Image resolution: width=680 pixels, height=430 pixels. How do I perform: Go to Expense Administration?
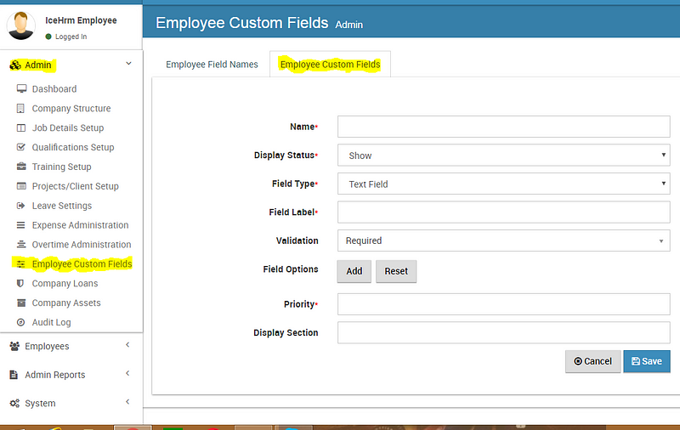point(80,225)
